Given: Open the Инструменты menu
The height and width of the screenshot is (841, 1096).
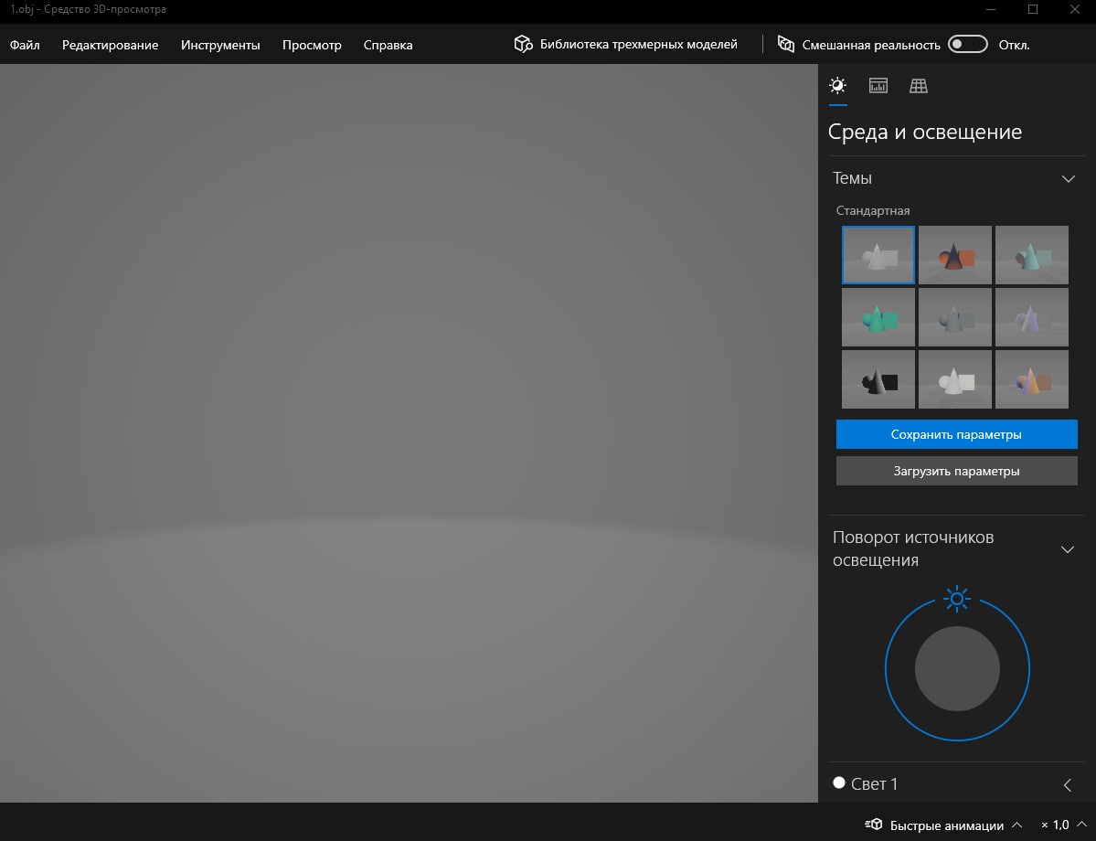Looking at the screenshot, I should point(220,45).
